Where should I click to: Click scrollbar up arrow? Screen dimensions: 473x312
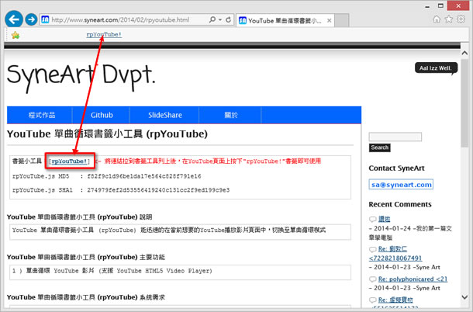tap(464, 53)
